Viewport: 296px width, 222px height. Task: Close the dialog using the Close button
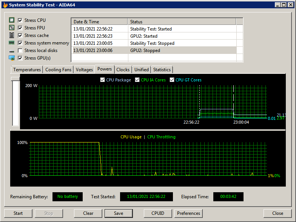[x=277, y=213]
